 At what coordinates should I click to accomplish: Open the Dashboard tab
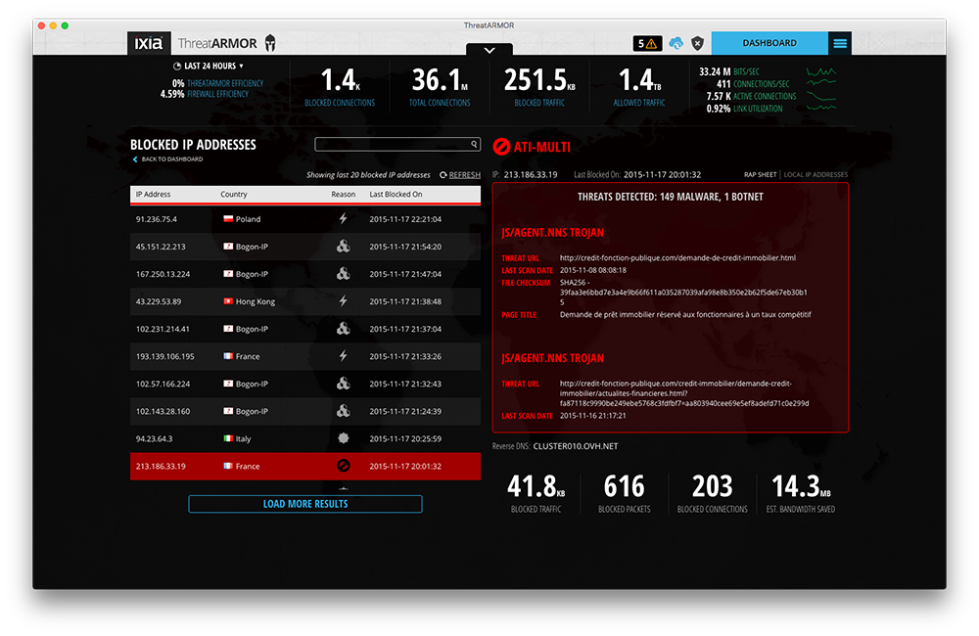point(769,43)
